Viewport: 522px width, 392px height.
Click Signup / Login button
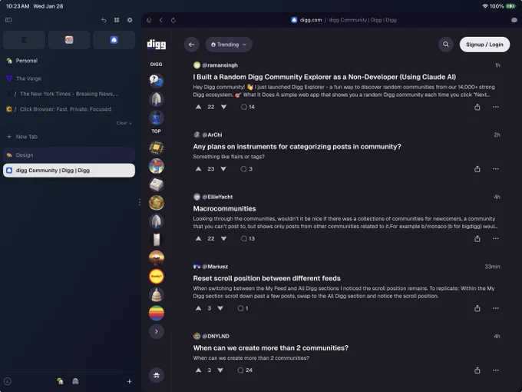click(x=484, y=45)
